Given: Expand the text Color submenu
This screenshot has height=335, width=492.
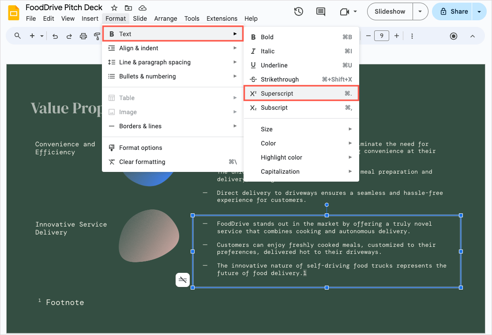Looking at the screenshot, I should (x=301, y=143).
